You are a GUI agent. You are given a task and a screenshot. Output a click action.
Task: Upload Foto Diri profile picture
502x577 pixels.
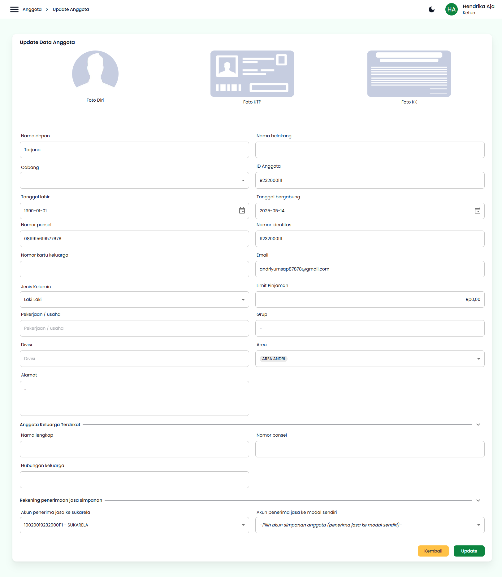(95, 73)
